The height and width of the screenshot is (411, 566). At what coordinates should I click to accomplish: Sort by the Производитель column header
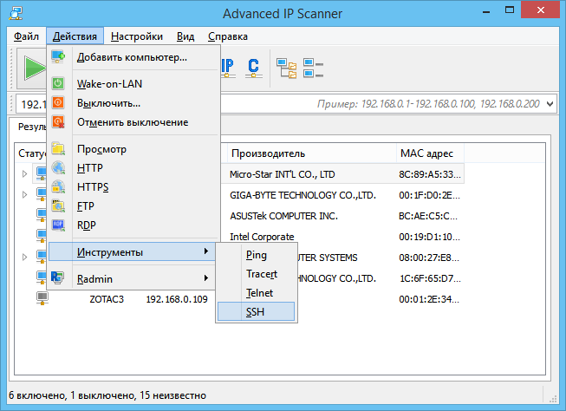(x=309, y=153)
